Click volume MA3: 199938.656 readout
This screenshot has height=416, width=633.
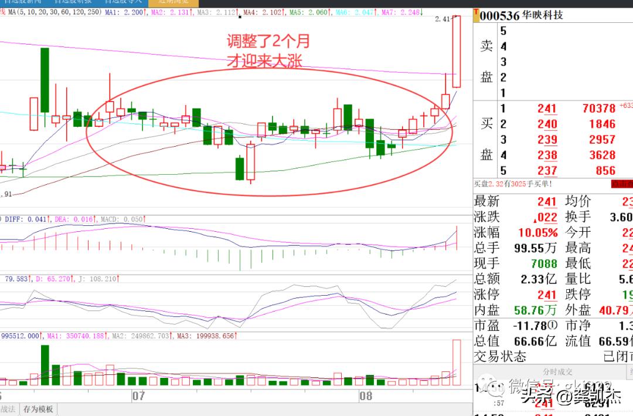click(x=206, y=336)
